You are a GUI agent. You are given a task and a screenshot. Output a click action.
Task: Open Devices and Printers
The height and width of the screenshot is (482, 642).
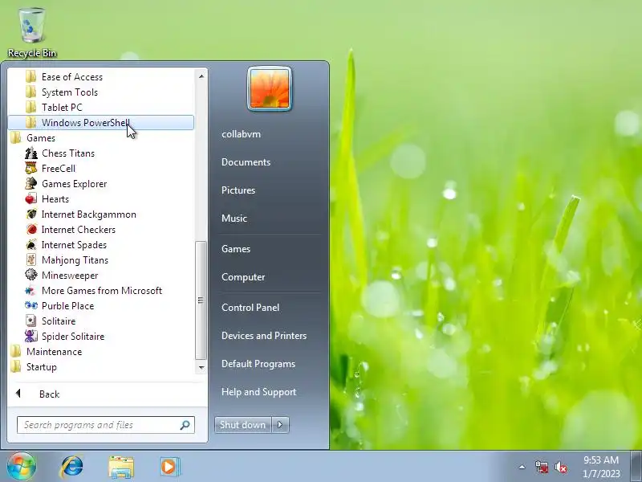264,336
